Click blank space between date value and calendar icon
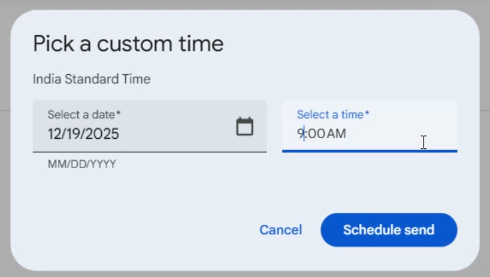The image size is (490, 277). pyautogui.click(x=180, y=133)
